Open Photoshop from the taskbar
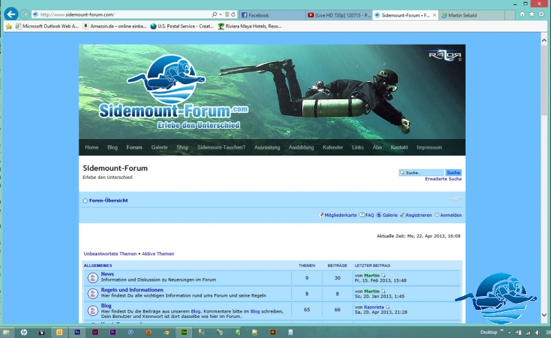This screenshot has width=551, height=338. 77,332
